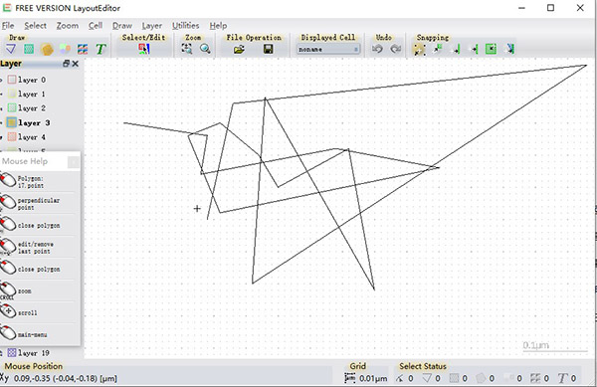597x387 pixels.
Task: Click the layer 0 color swatch
Action: pos(12,80)
